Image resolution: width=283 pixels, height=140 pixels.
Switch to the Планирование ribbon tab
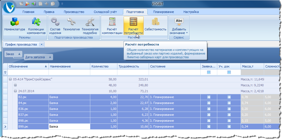(x=164, y=12)
